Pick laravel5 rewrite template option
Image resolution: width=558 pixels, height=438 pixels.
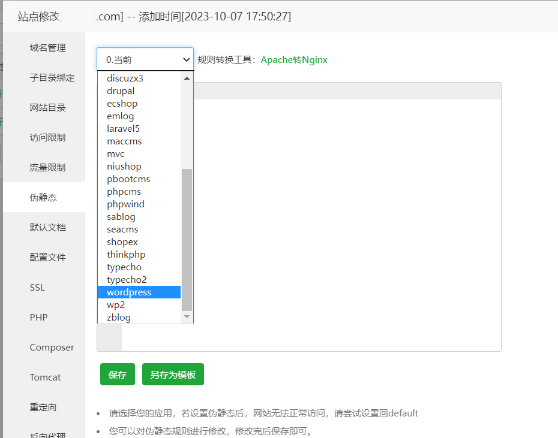pos(123,129)
